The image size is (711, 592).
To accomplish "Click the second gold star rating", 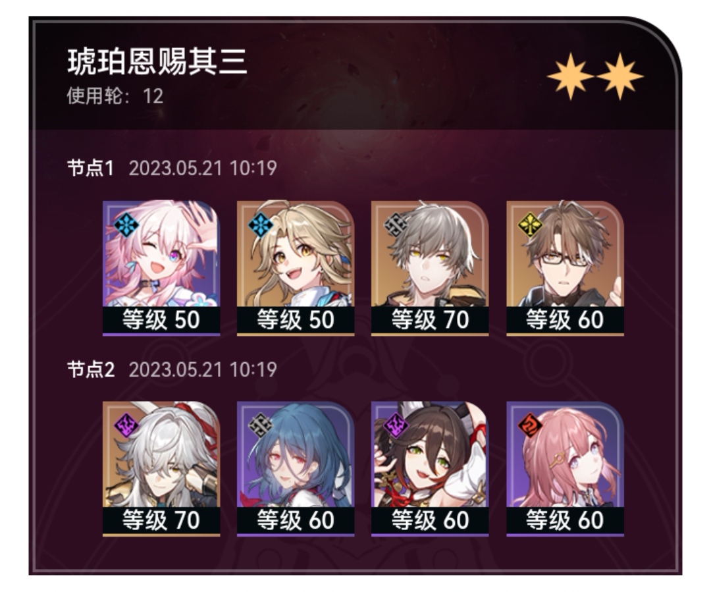I will pyautogui.click(x=619, y=76).
